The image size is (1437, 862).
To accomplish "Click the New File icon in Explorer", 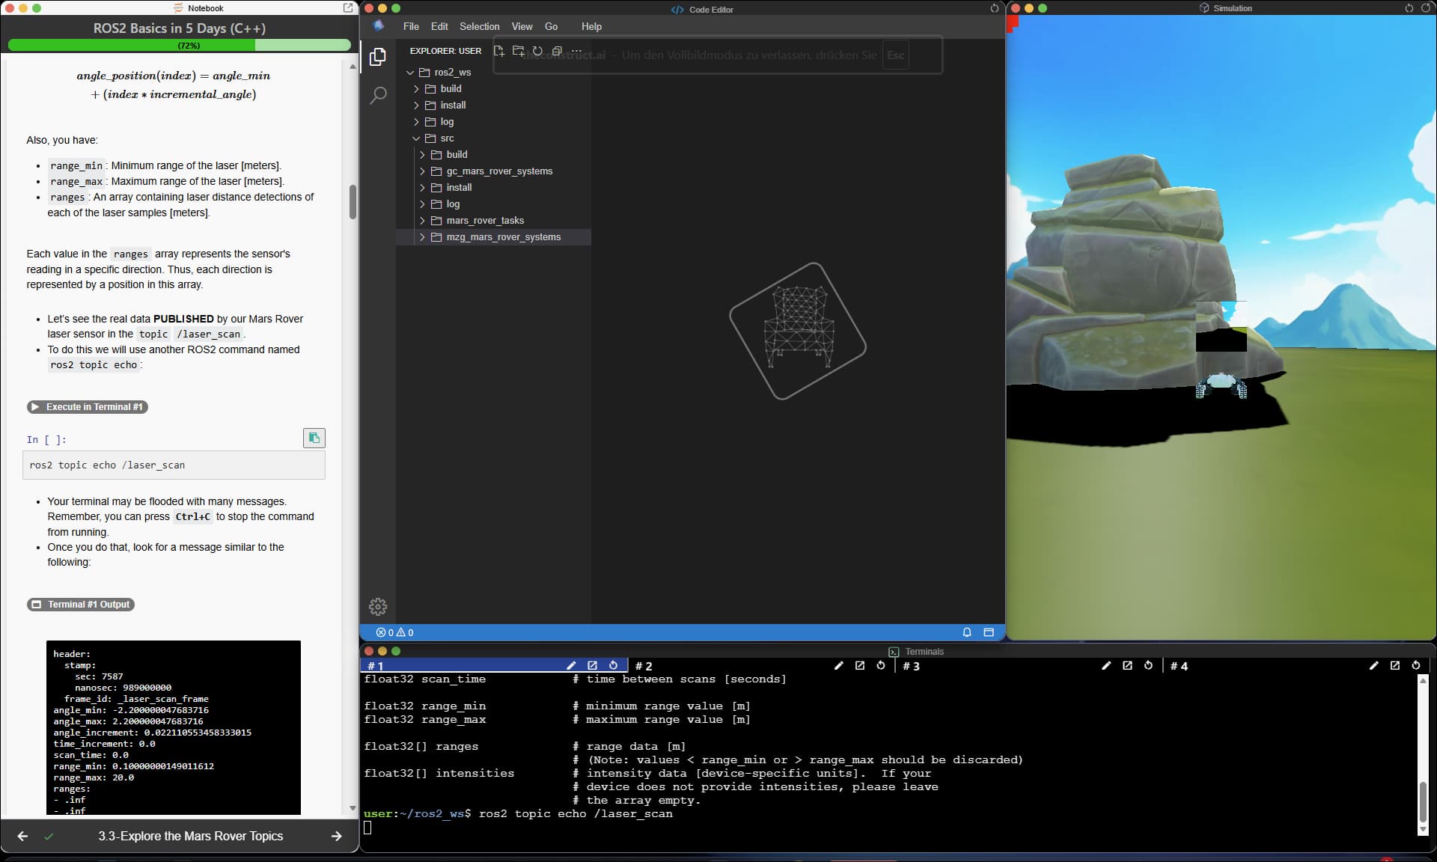I will click(498, 51).
